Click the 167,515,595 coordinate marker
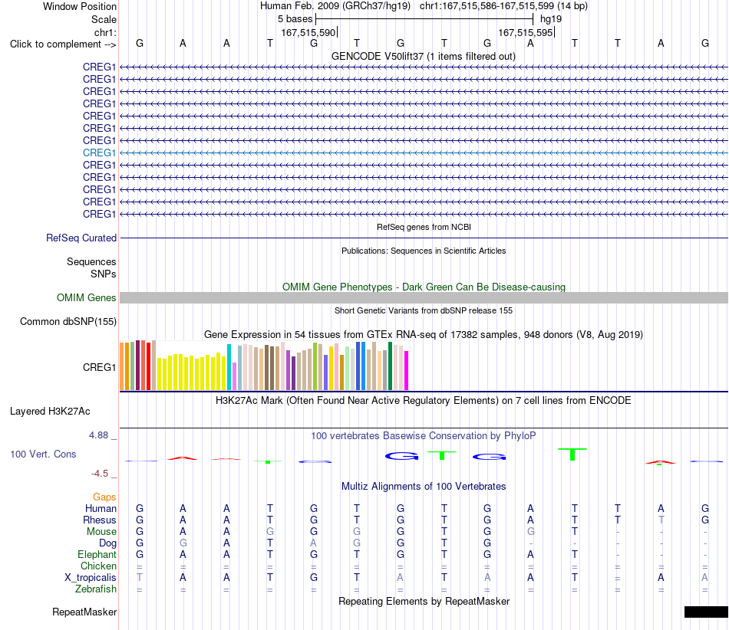 526,32
